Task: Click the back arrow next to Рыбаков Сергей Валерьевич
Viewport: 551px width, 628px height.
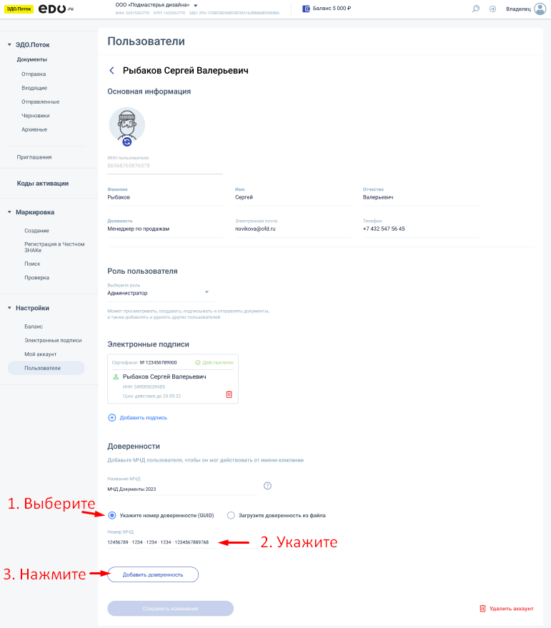Action: (x=111, y=71)
